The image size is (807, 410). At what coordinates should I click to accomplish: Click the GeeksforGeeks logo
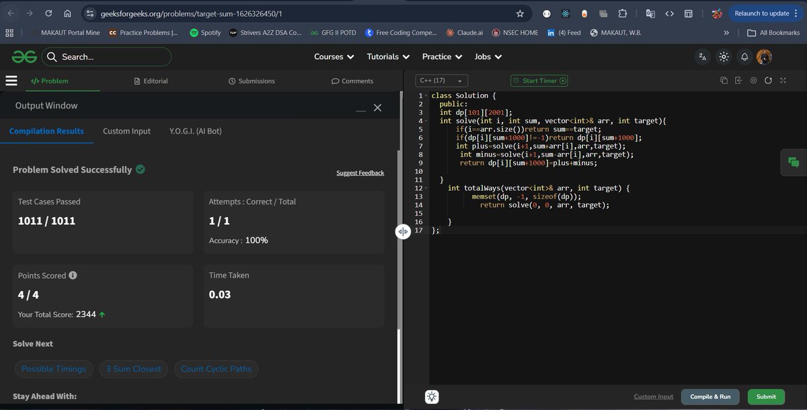click(x=24, y=57)
